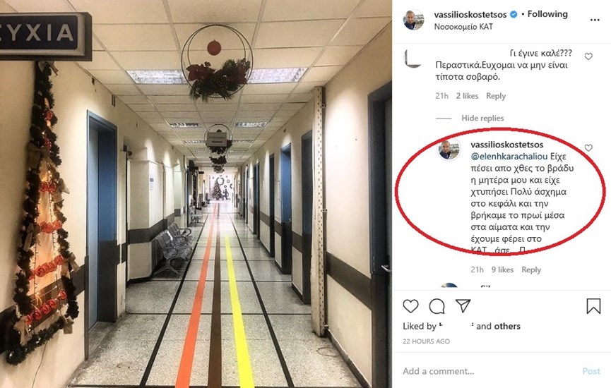The height and width of the screenshot is (388, 611).
Task: Open the three-dot more options menu
Action: 595,20
